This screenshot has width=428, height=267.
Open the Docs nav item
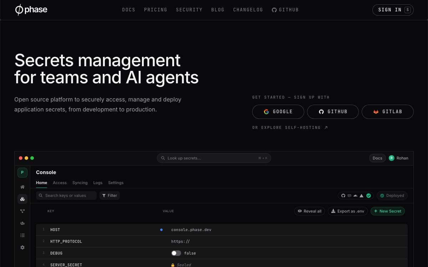pyautogui.click(x=129, y=10)
